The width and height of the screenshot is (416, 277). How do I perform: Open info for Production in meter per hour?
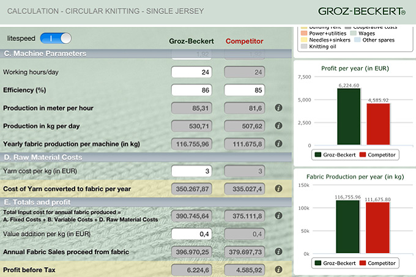tap(278, 108)
